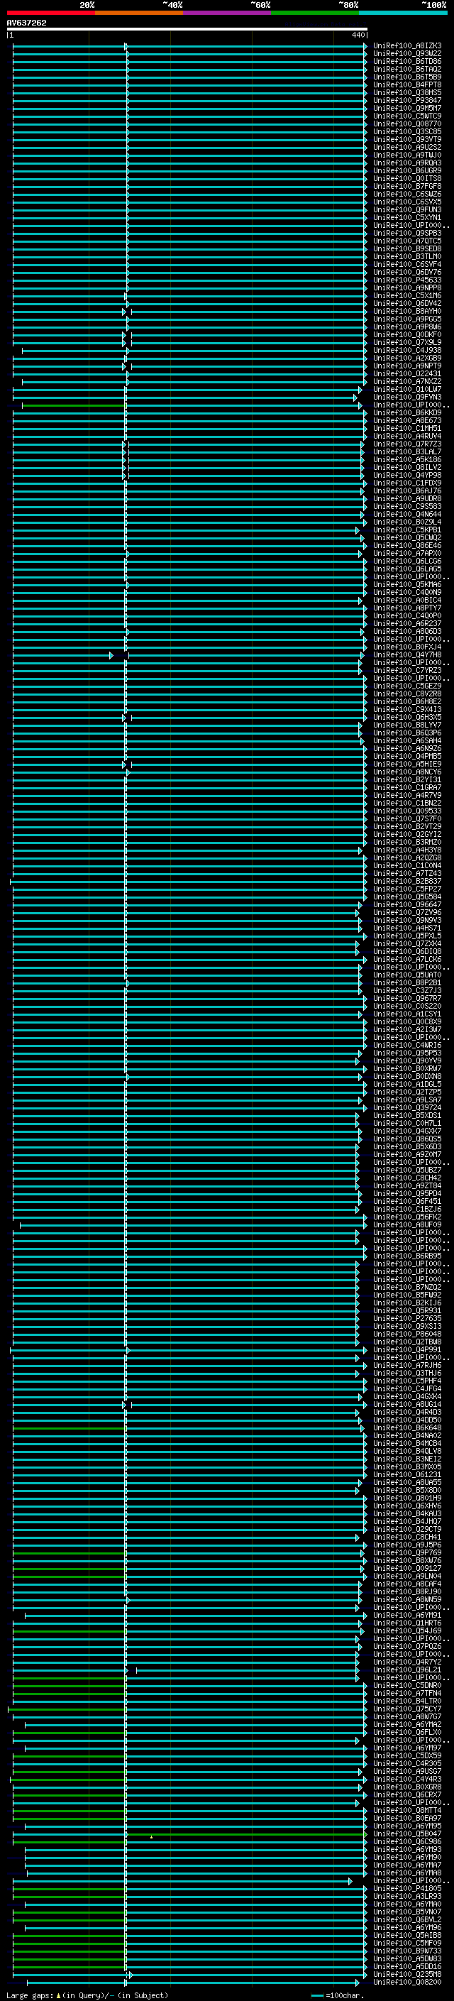
Task: Select the UniRef100_Q9M5M7 label
Action: click(407, 108)
